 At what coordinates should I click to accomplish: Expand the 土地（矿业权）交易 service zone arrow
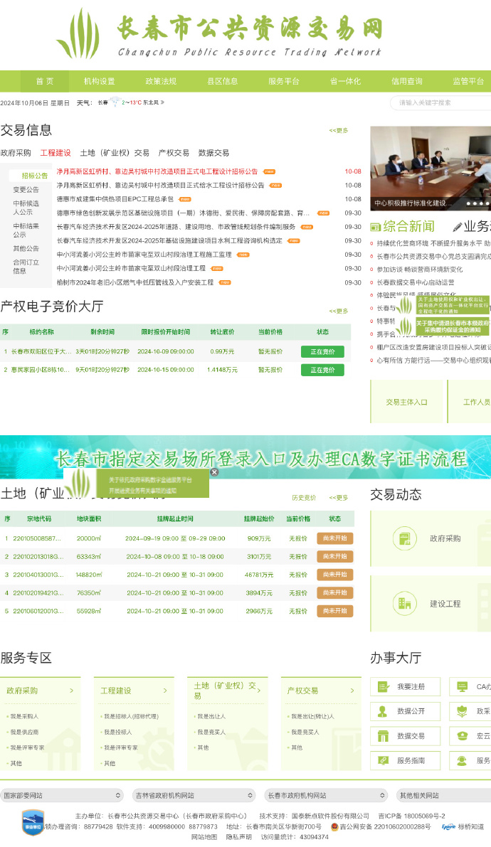coord(258,691)
